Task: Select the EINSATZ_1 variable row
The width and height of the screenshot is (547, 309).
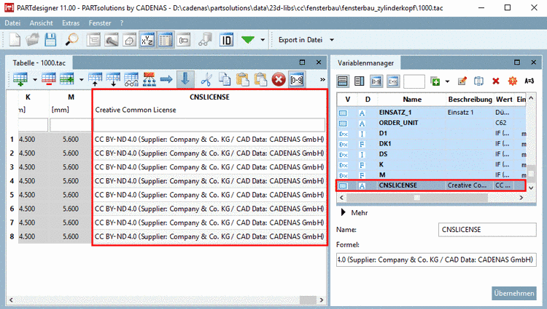Action: click(431, 113)
